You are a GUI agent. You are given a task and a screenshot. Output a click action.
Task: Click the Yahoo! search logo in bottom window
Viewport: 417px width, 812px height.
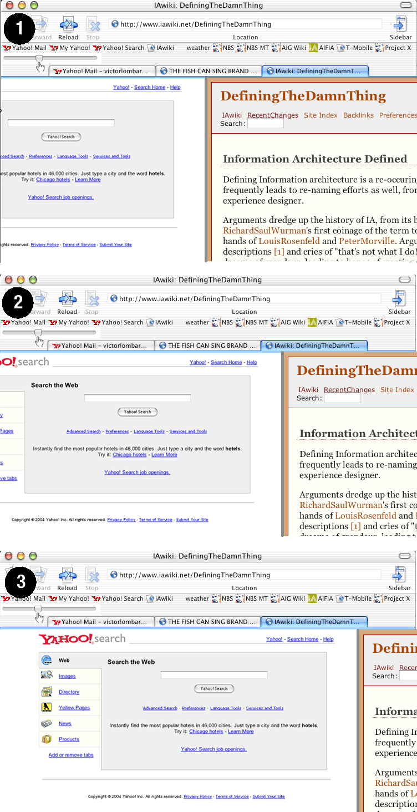tap(82, 639)
